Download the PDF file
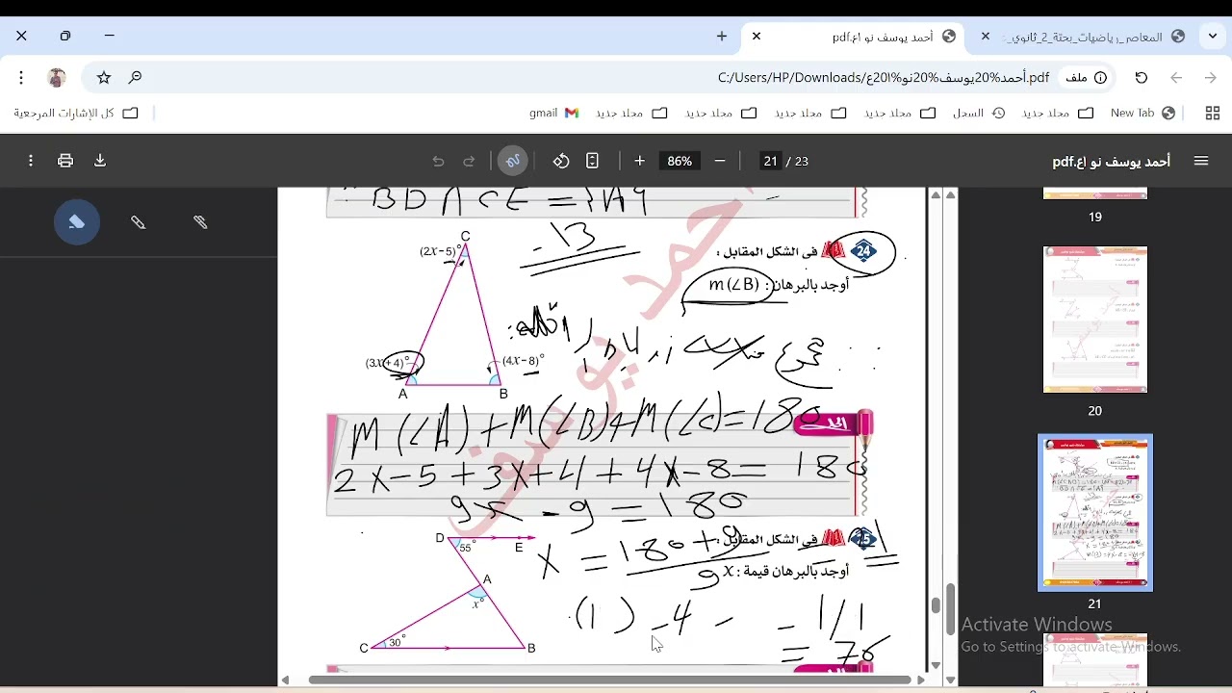Image resolution: width=1232 pixels, height=693 pixels. pos(100,161)
